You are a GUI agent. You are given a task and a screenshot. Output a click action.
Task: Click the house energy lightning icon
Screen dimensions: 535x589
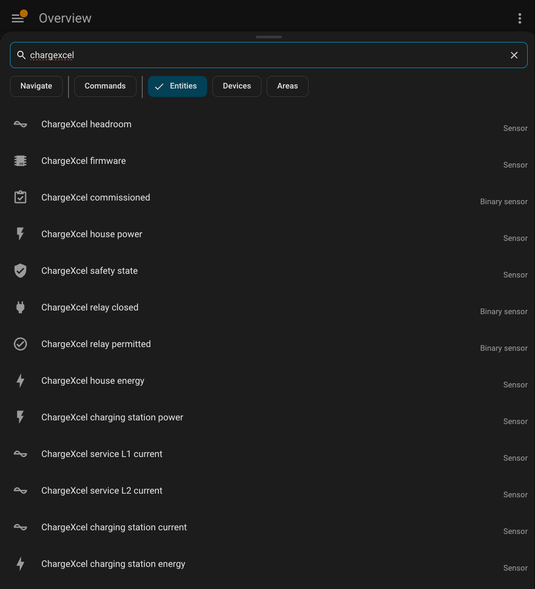(20, 381)
